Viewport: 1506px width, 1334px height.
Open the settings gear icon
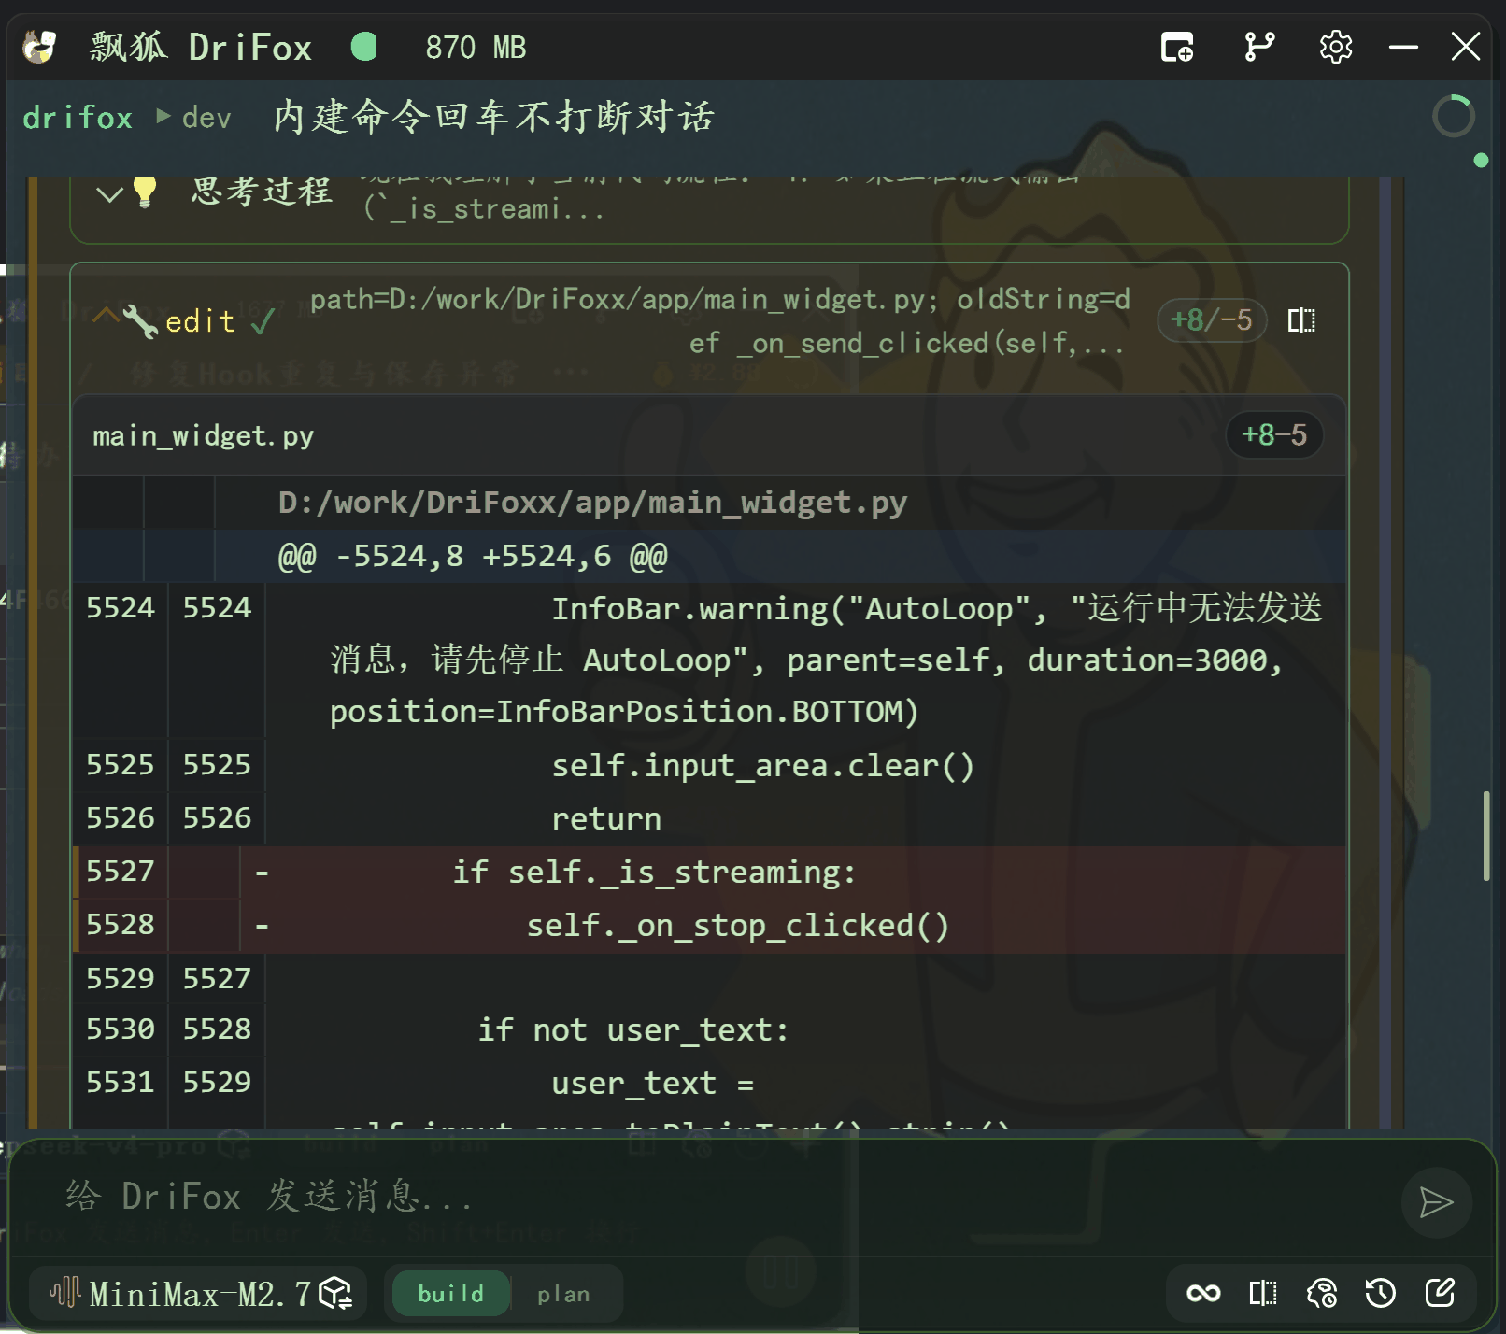coord(1336,47)
